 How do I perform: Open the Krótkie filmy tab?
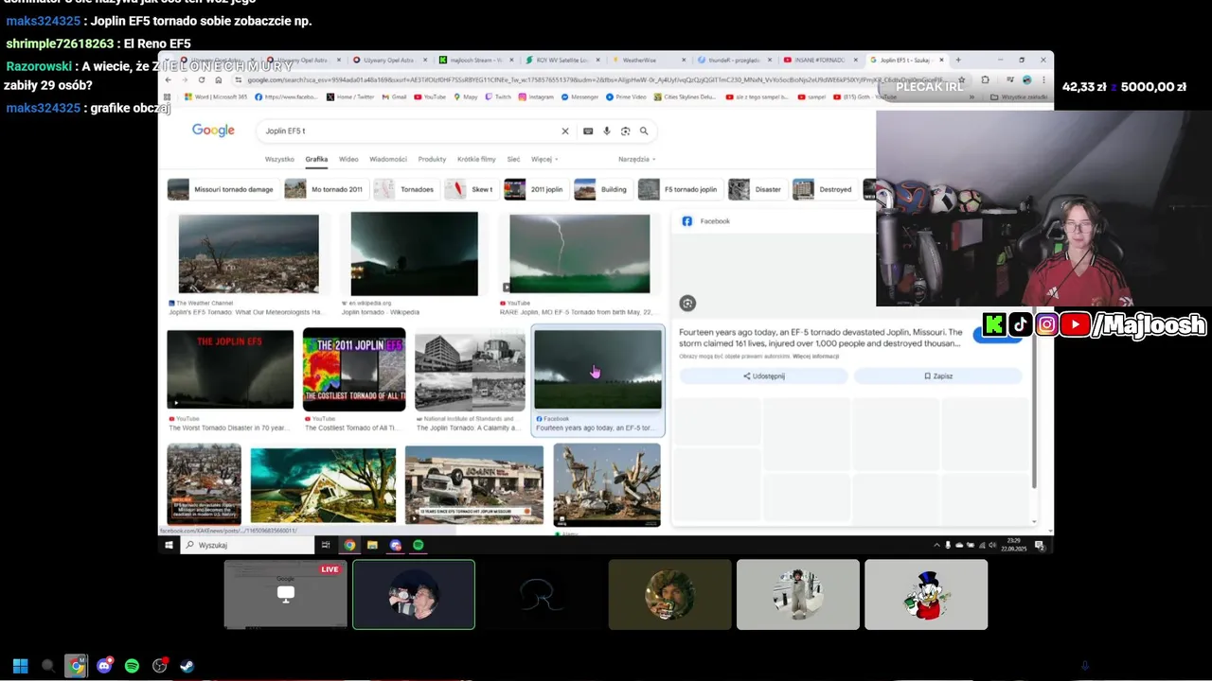[476, 159]
